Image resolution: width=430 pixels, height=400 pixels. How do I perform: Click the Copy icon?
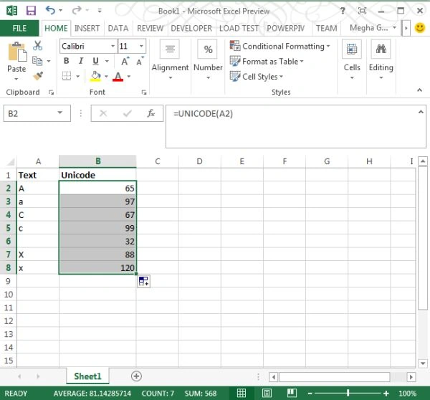click(37, 61)
